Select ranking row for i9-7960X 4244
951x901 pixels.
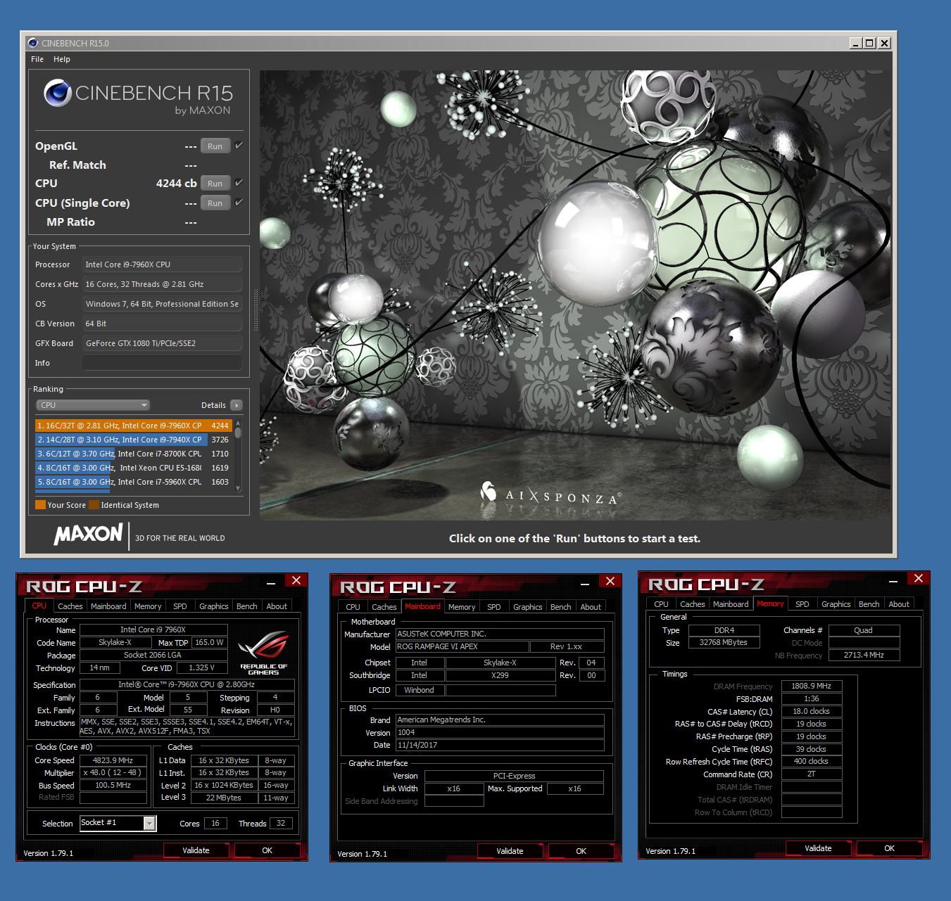point(133,426)
